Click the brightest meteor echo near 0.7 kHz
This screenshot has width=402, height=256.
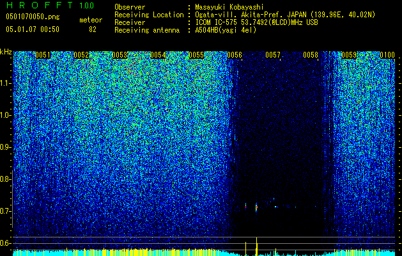click(256, 207)
